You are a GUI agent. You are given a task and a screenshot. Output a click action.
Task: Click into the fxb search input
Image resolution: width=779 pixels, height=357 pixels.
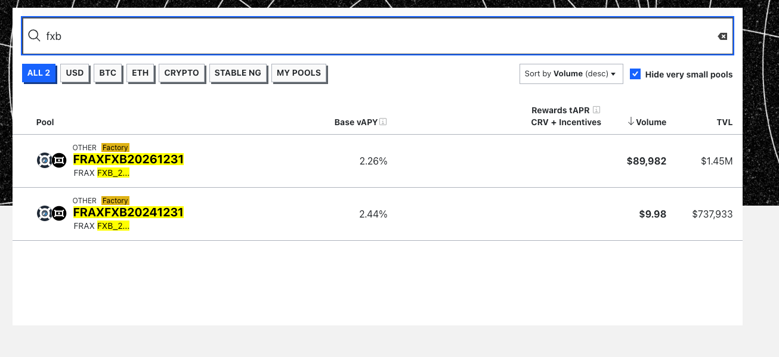[376, 36]
